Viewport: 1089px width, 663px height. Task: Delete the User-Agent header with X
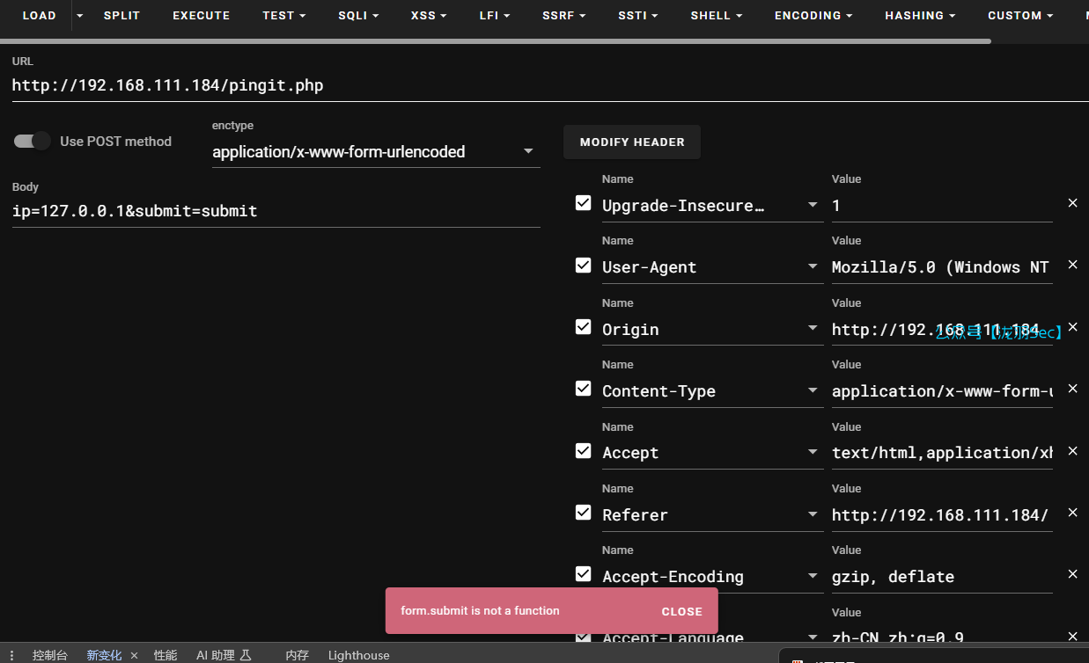pyautogui.click(x=1072, y=265)
